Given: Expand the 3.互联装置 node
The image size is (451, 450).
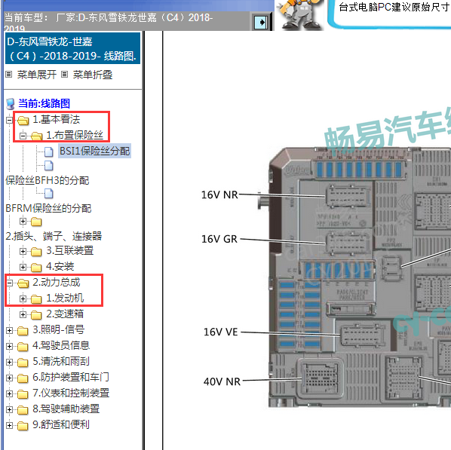Looking at the screenshot, I should coord(23,252).
